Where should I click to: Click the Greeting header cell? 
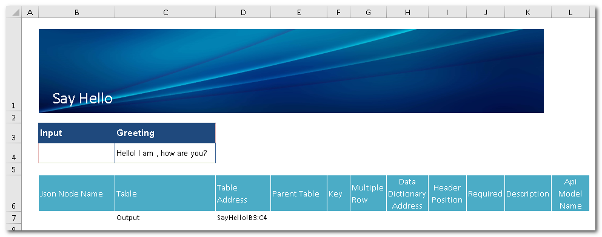[x=165, y=133]
